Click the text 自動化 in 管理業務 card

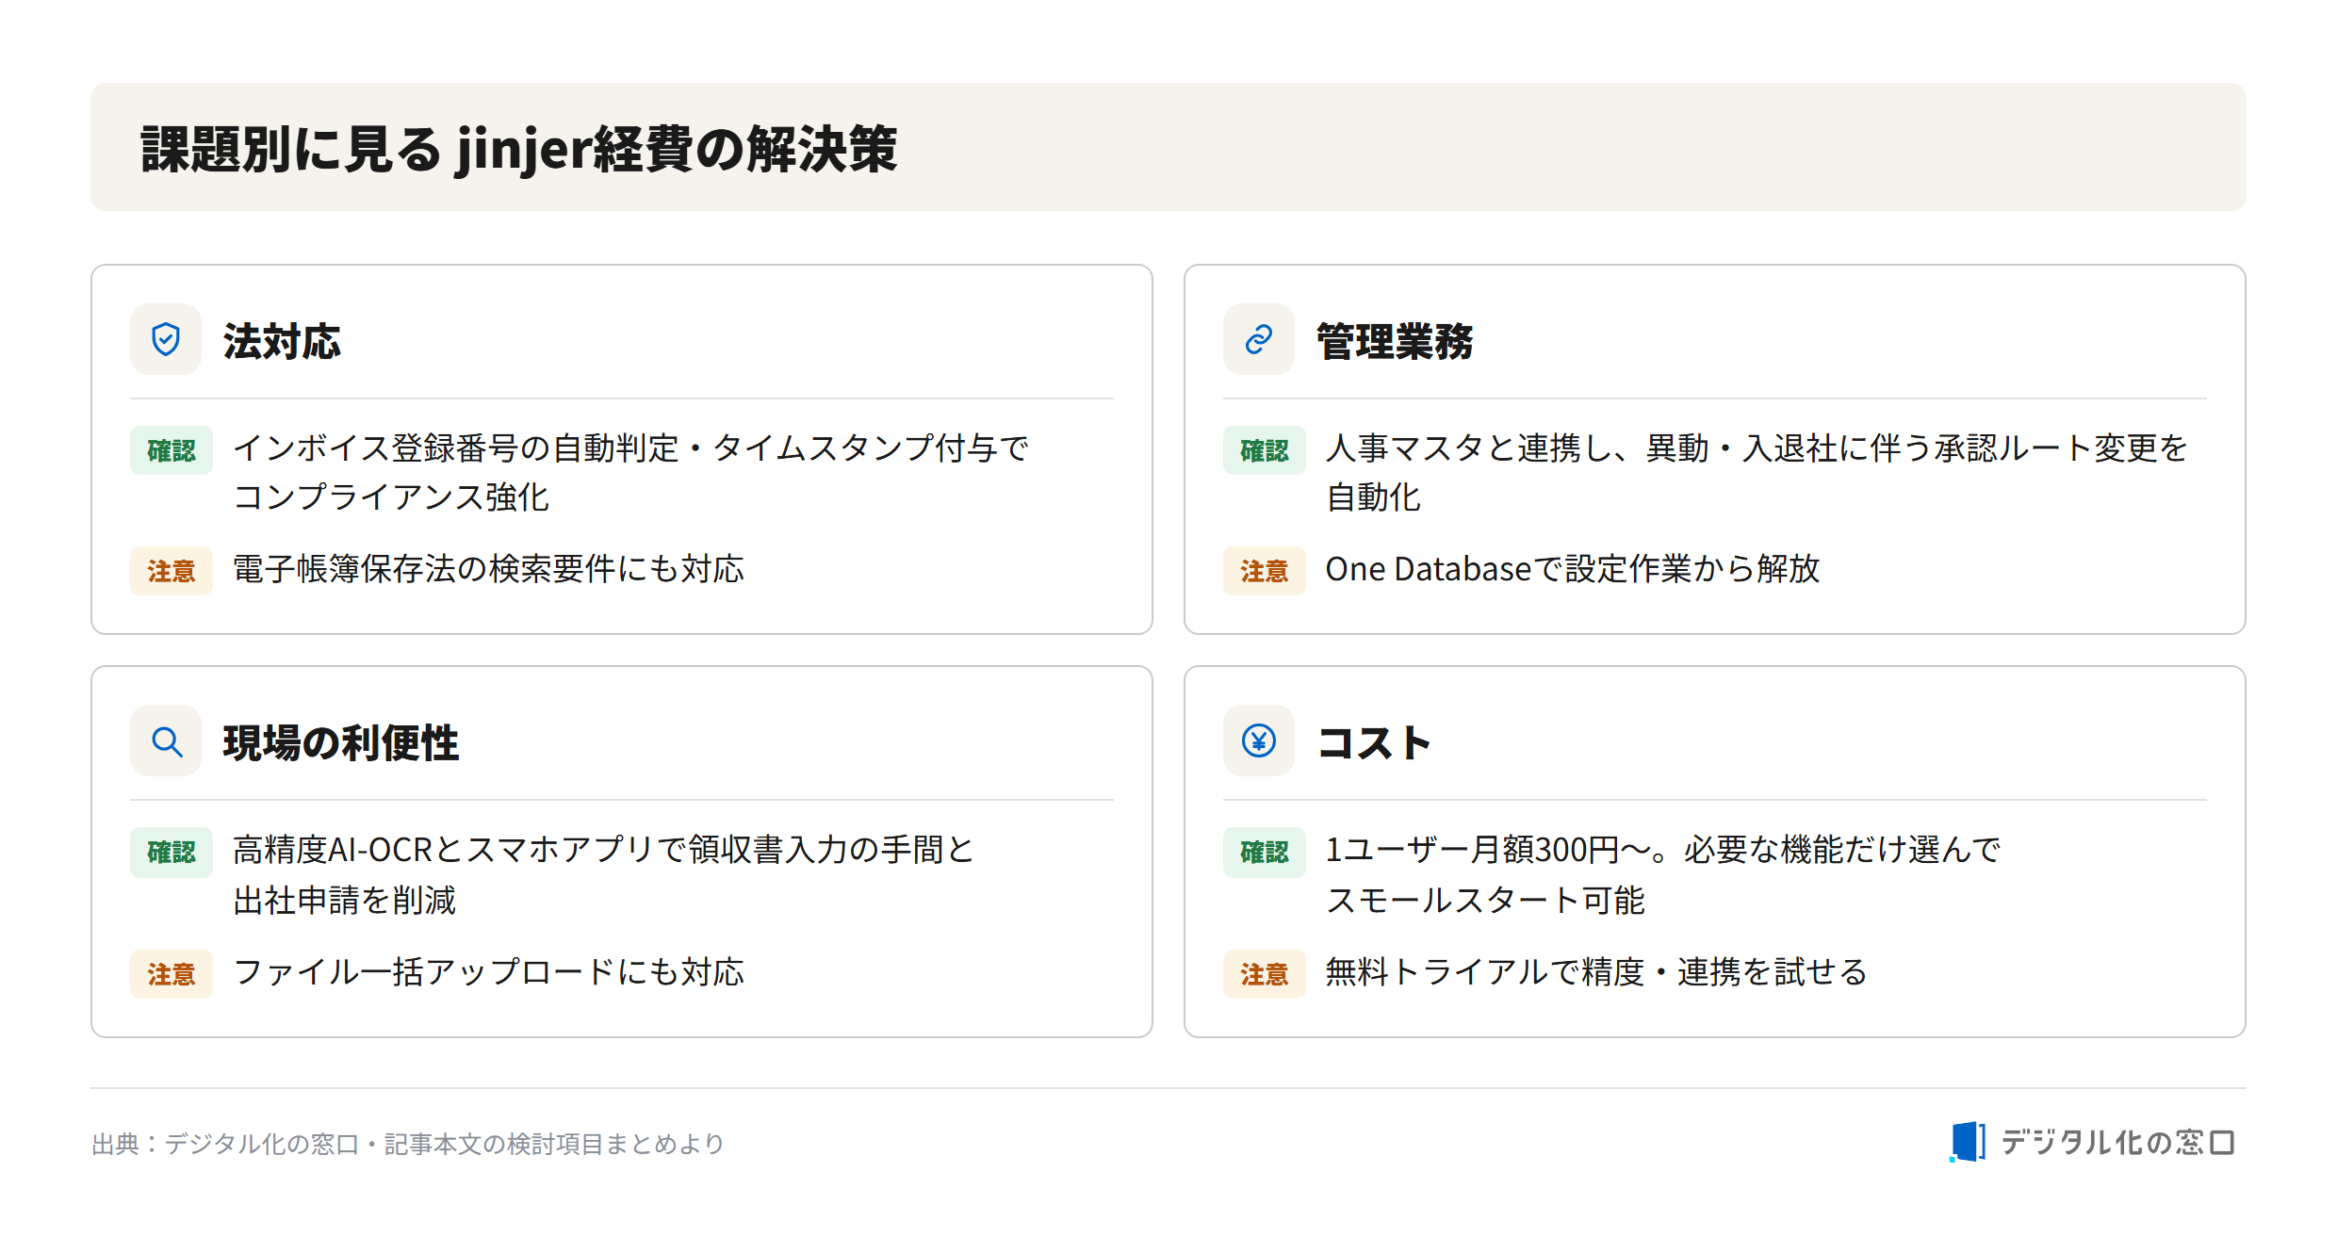(x=1373, y=497)
